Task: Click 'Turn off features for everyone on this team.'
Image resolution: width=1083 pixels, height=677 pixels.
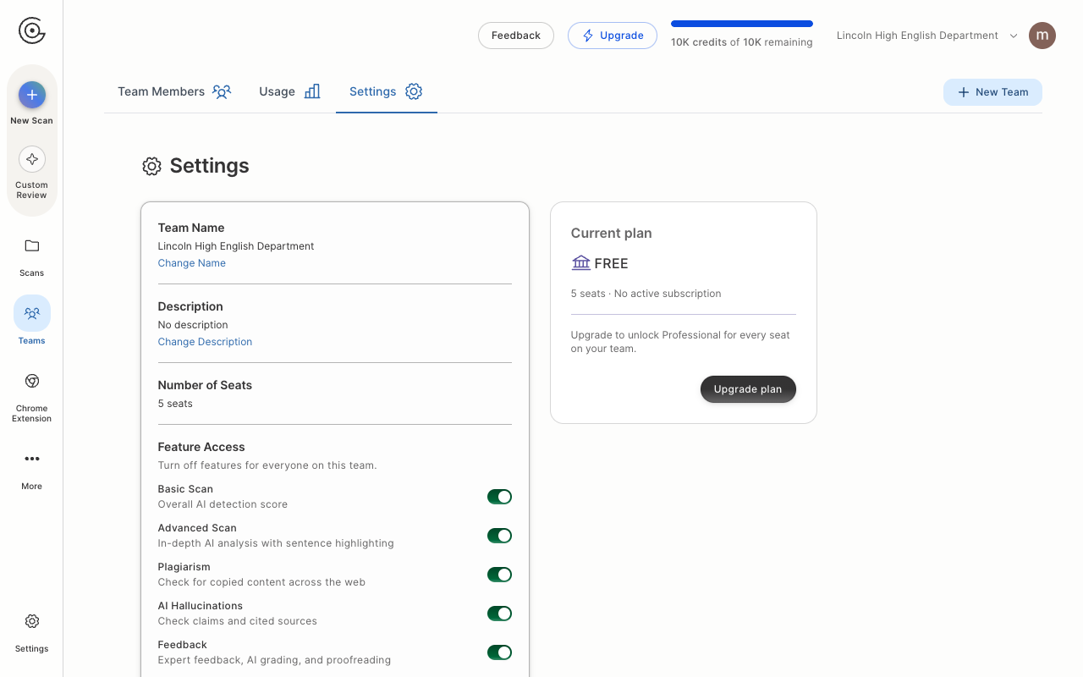Action: click(267, 465)
